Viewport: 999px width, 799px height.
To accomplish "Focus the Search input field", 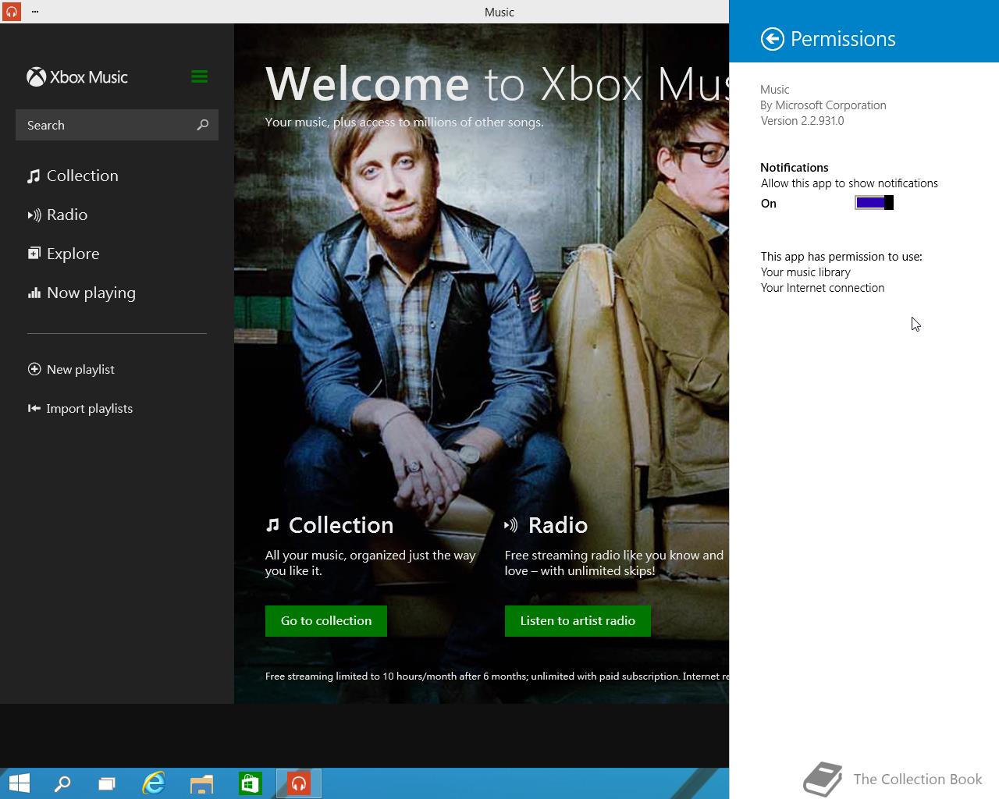I will click(117, 125).
